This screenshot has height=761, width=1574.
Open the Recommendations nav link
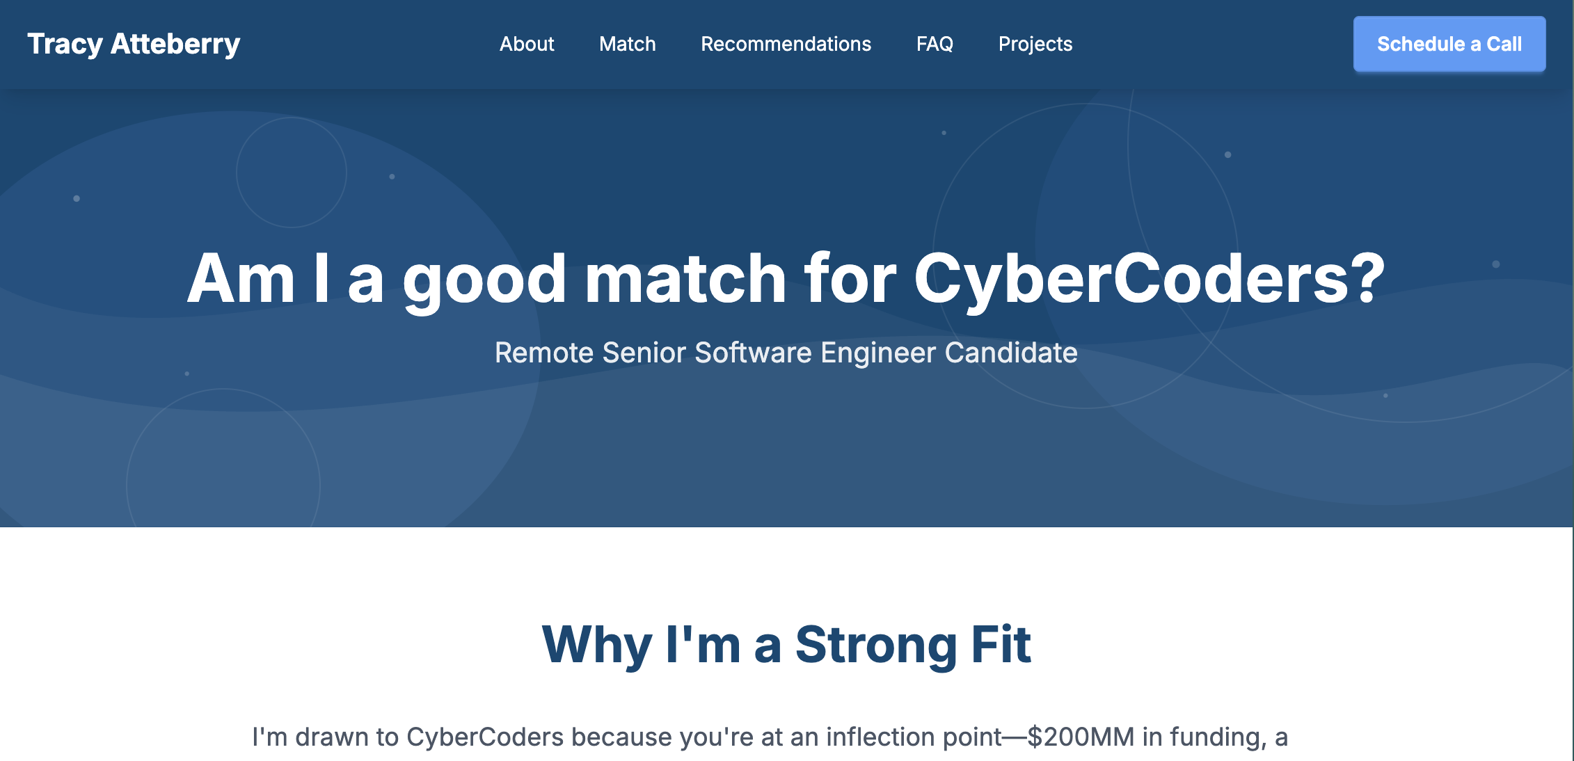pos(786,44)
